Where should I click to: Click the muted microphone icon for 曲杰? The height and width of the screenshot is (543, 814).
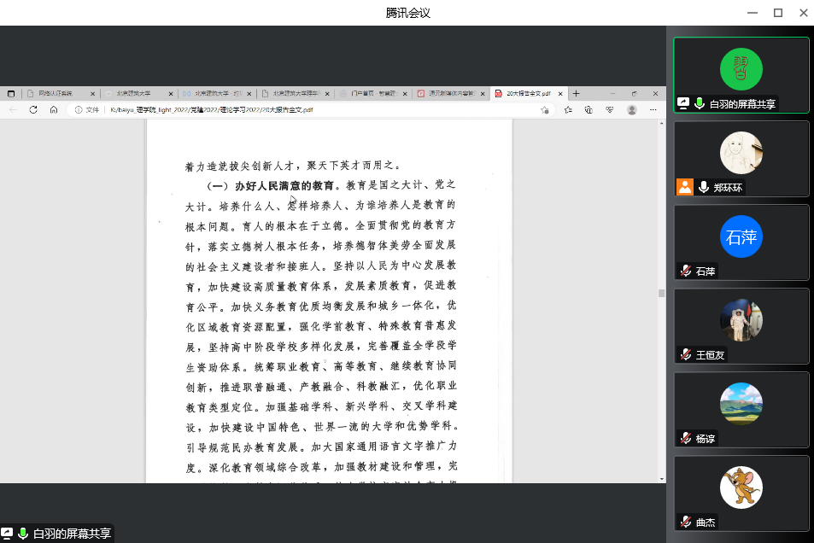pos(685,522)
